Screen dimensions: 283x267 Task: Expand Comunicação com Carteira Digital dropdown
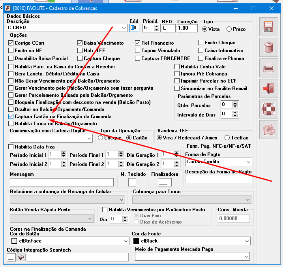89,139
